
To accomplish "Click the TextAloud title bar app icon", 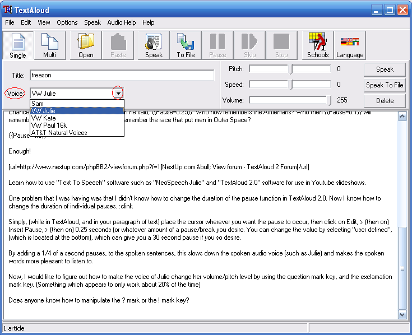I will (8, 10).
